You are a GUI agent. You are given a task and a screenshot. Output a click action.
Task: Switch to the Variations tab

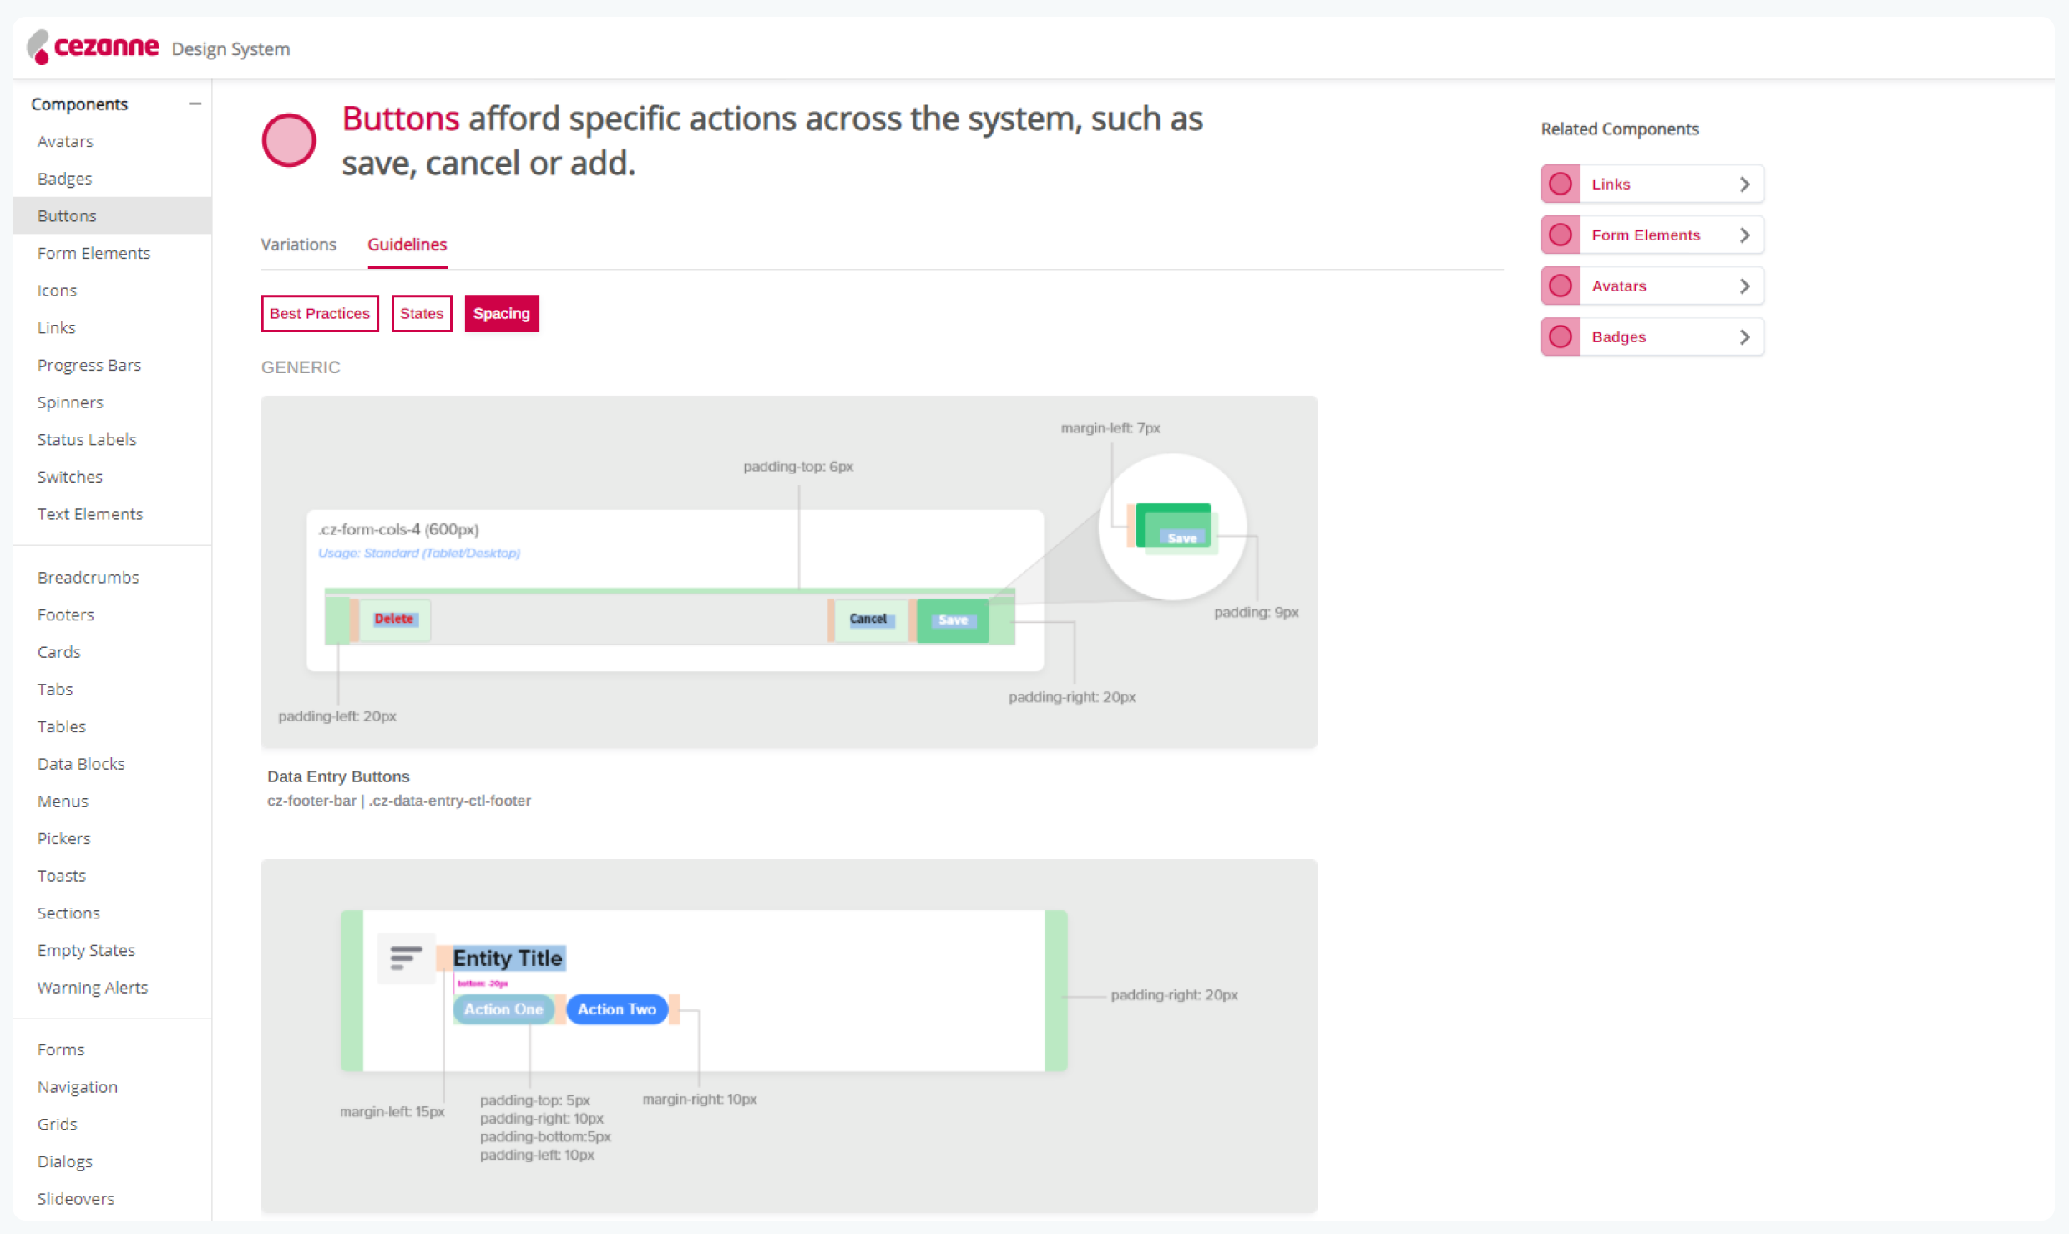click(298, 245)
